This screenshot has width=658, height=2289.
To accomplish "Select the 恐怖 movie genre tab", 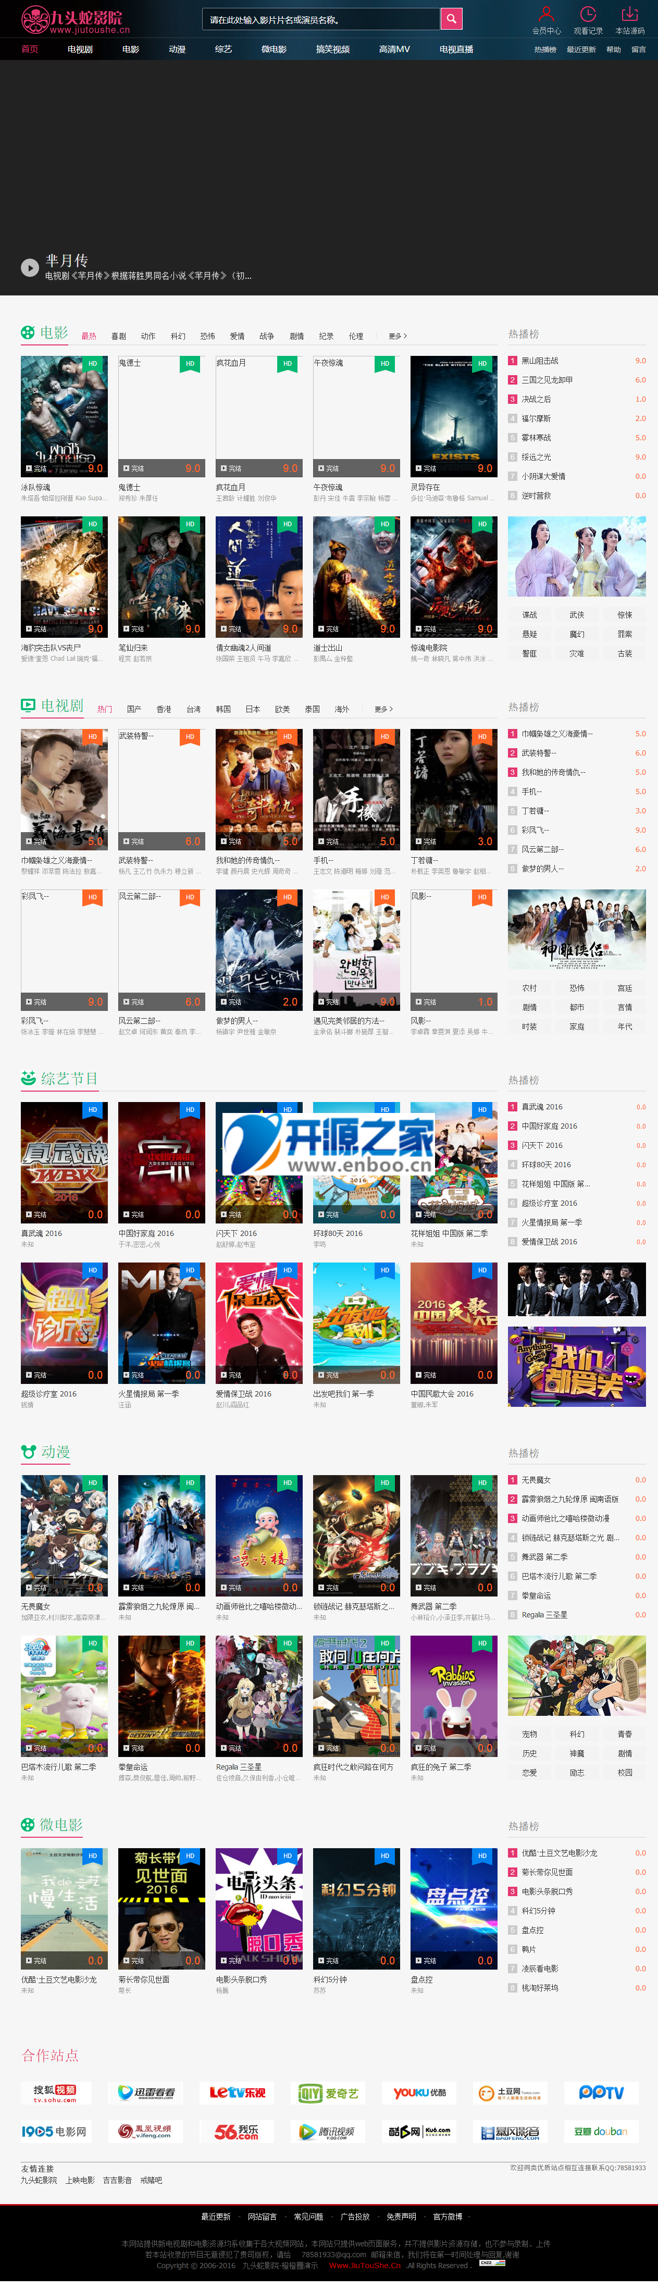I will click(x=208, y=336).
